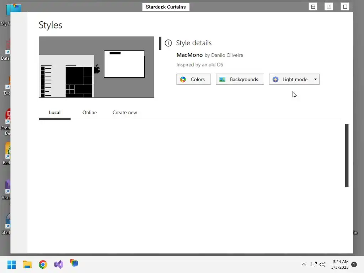The image size is (364, 273).
Task: Open the volume speaker tray icon
Action: (322, 264)
